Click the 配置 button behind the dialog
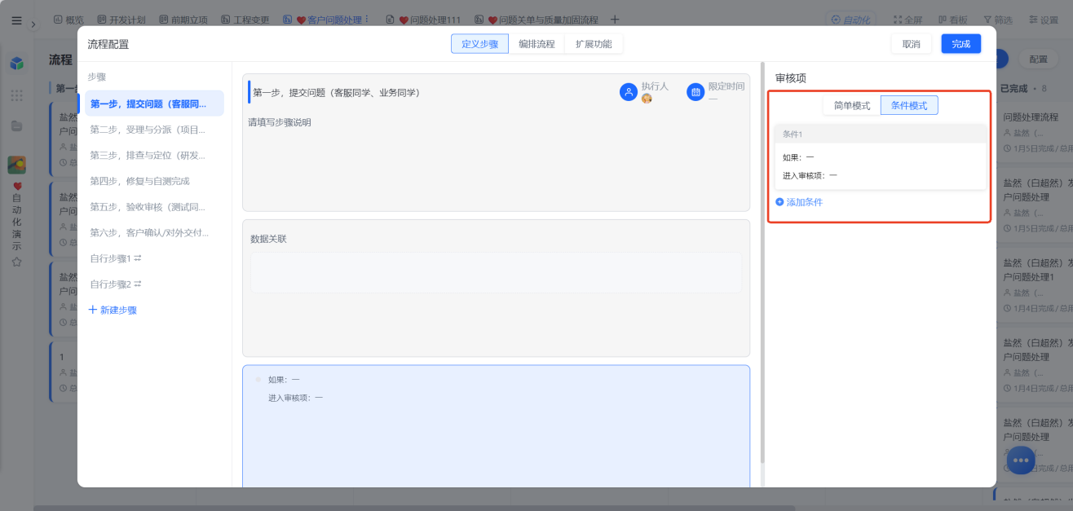Viewport: 1073px width, 511px height. [x=1039, y=59]
